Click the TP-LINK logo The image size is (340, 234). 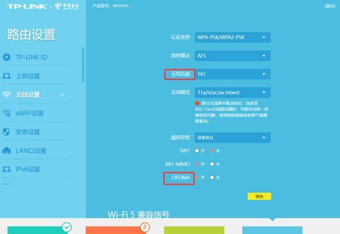tap(27, 6)
